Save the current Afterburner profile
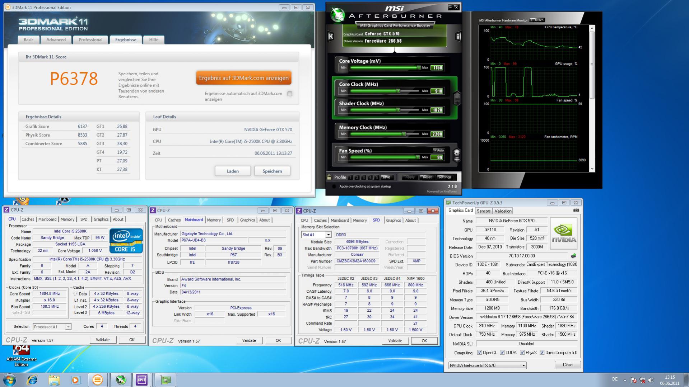689x387 pixels. click(386, 177)
